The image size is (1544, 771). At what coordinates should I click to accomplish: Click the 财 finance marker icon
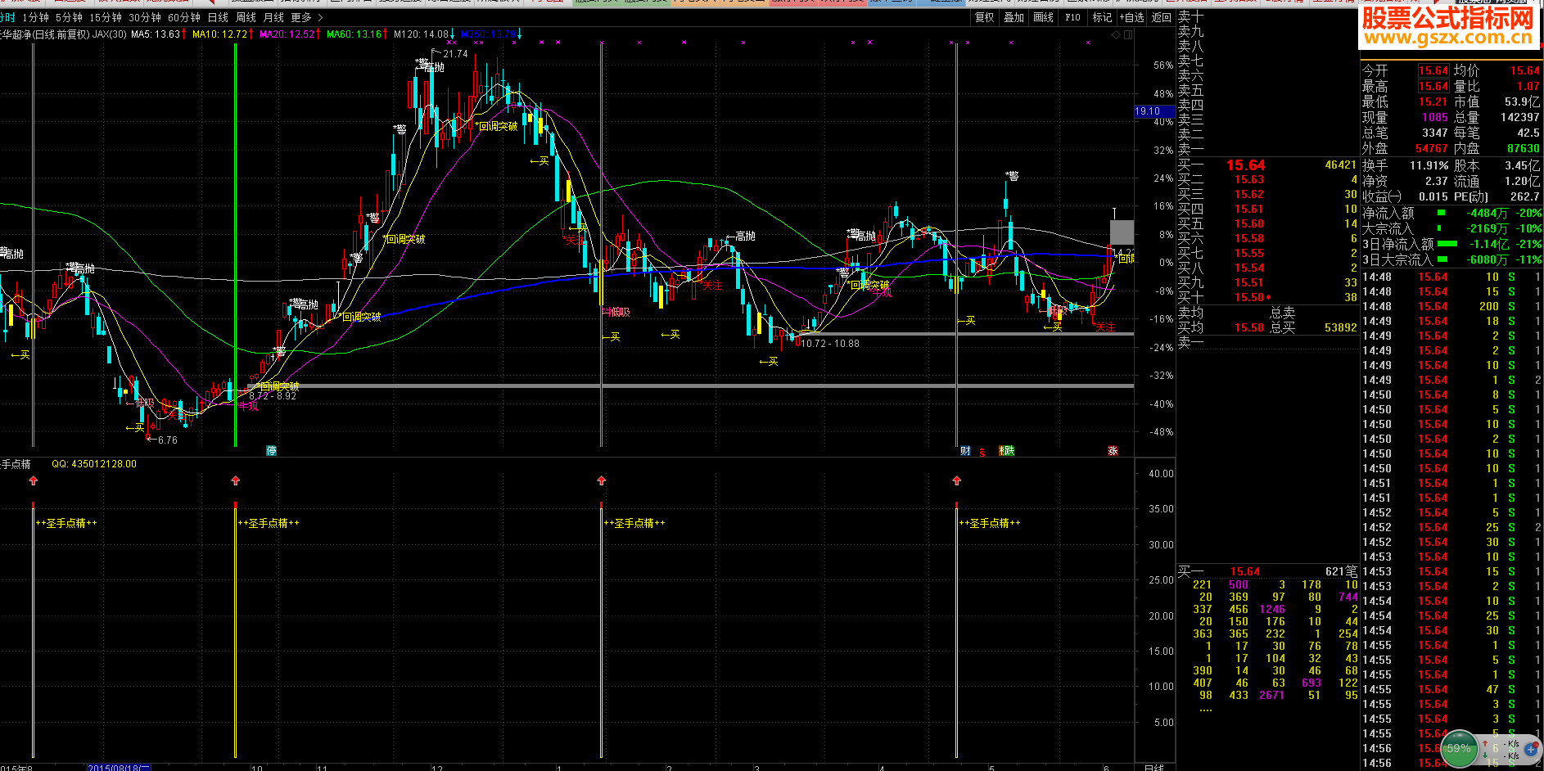[965, 451]
